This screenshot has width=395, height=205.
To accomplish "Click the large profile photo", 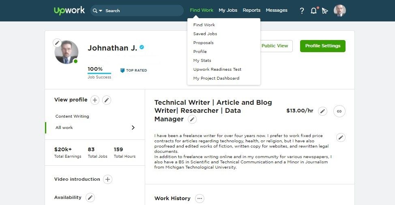I will point(67,52).
